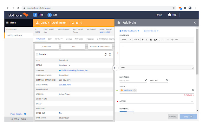Open browser profile avatar icon
Image resolution: width=203 pixels, height=127 pixels.
[x=190, y=8]
